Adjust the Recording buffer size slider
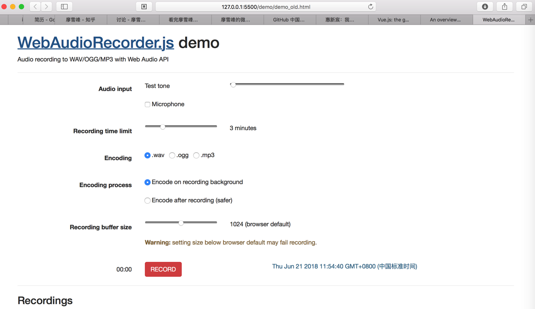This screenshot has height=309, width=535. point(181,223)
